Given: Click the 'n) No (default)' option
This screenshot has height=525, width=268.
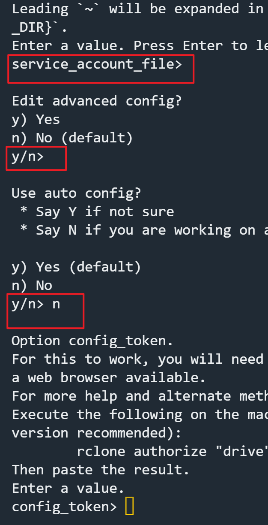Looking at the screenshot, I should 72,138.
